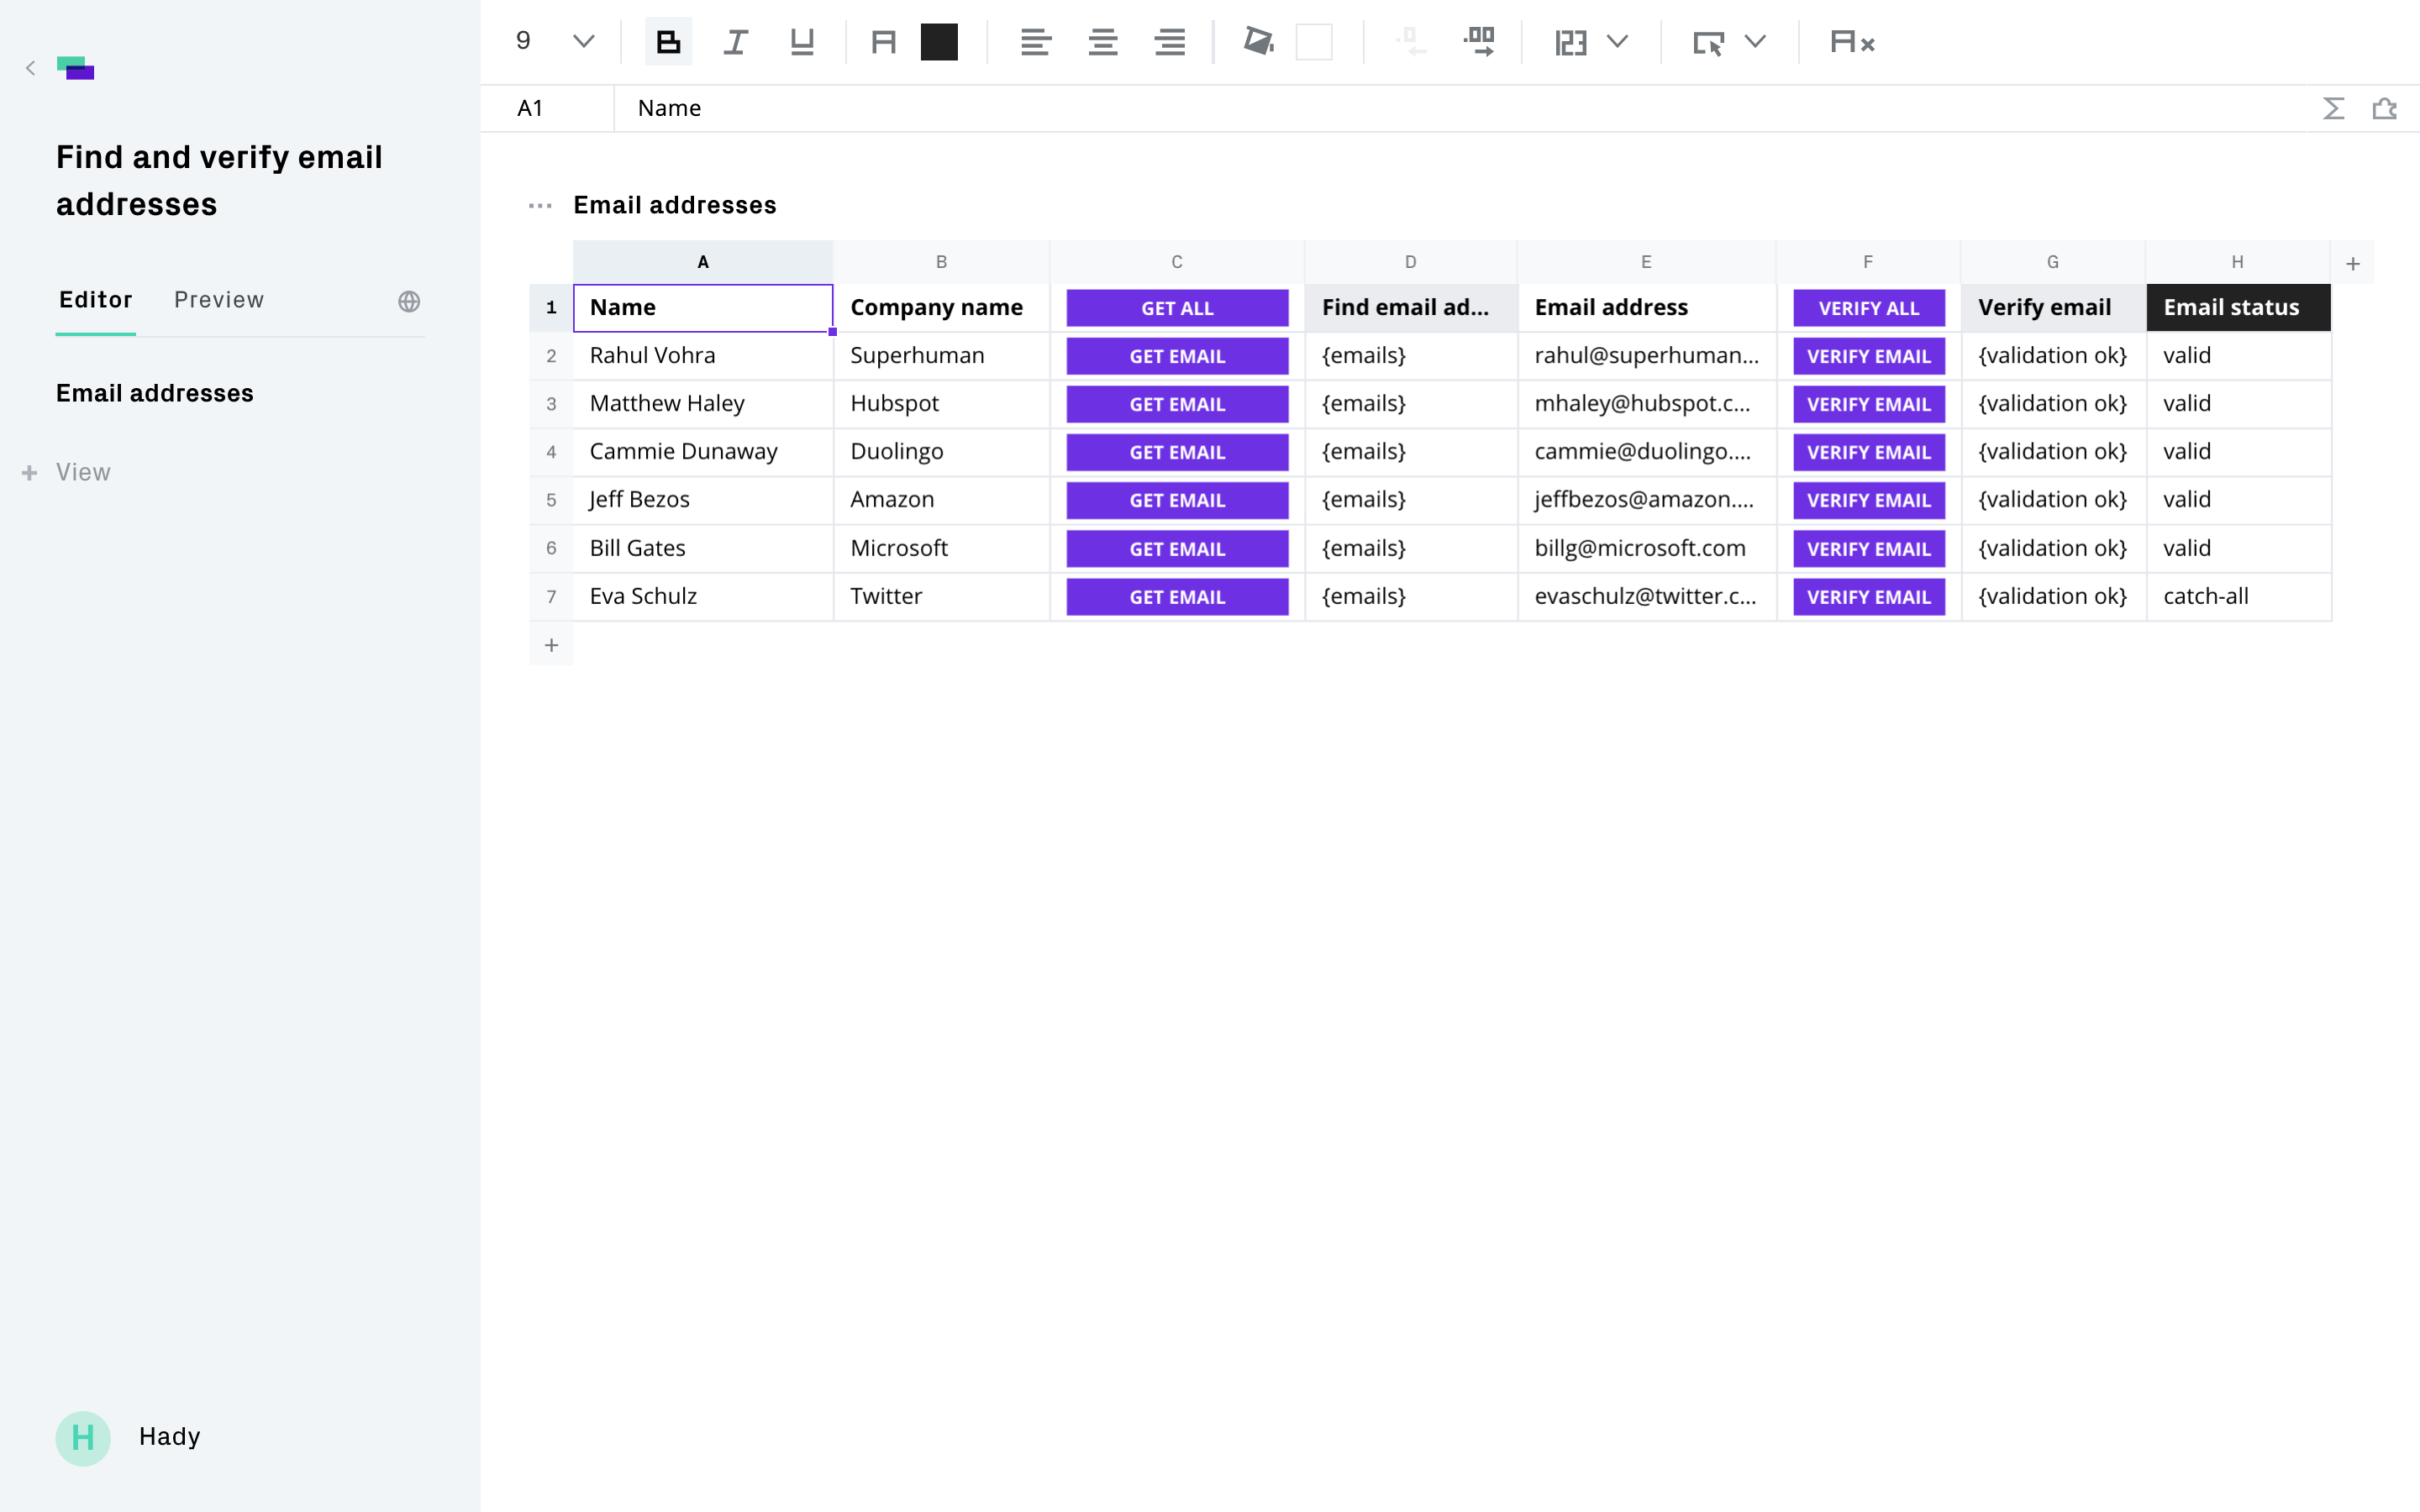This screenshot has width=2420, height=1512.
Task: Toggle italic formatting
Action: click(735, 42)
